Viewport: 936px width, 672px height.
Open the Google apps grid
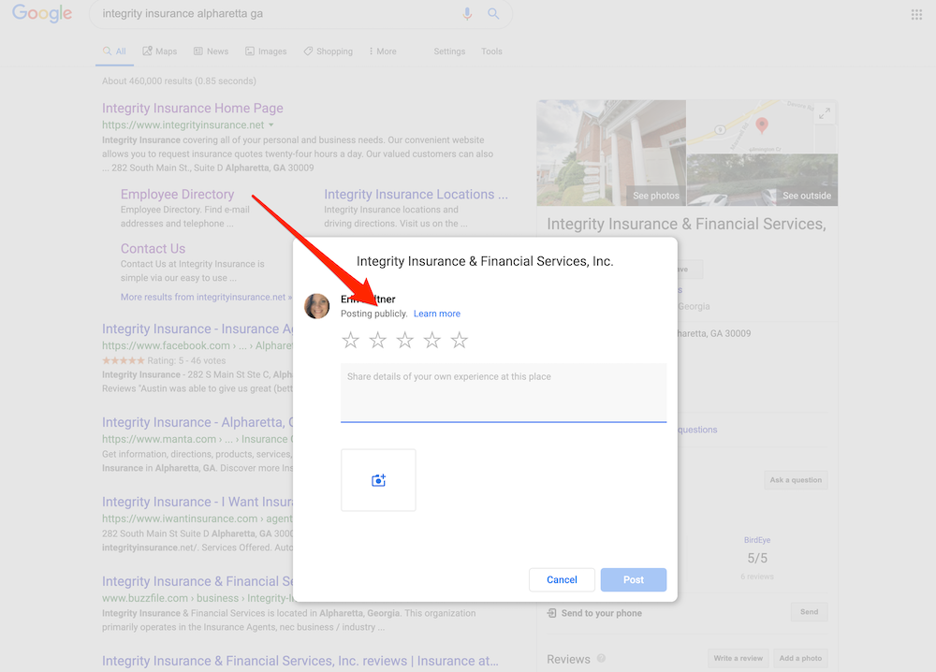tap(917, 14)
